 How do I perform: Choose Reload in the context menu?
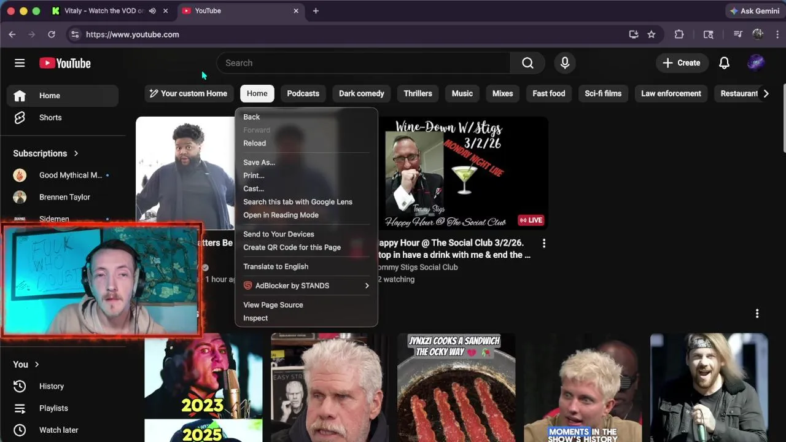(x=306, y=143)
